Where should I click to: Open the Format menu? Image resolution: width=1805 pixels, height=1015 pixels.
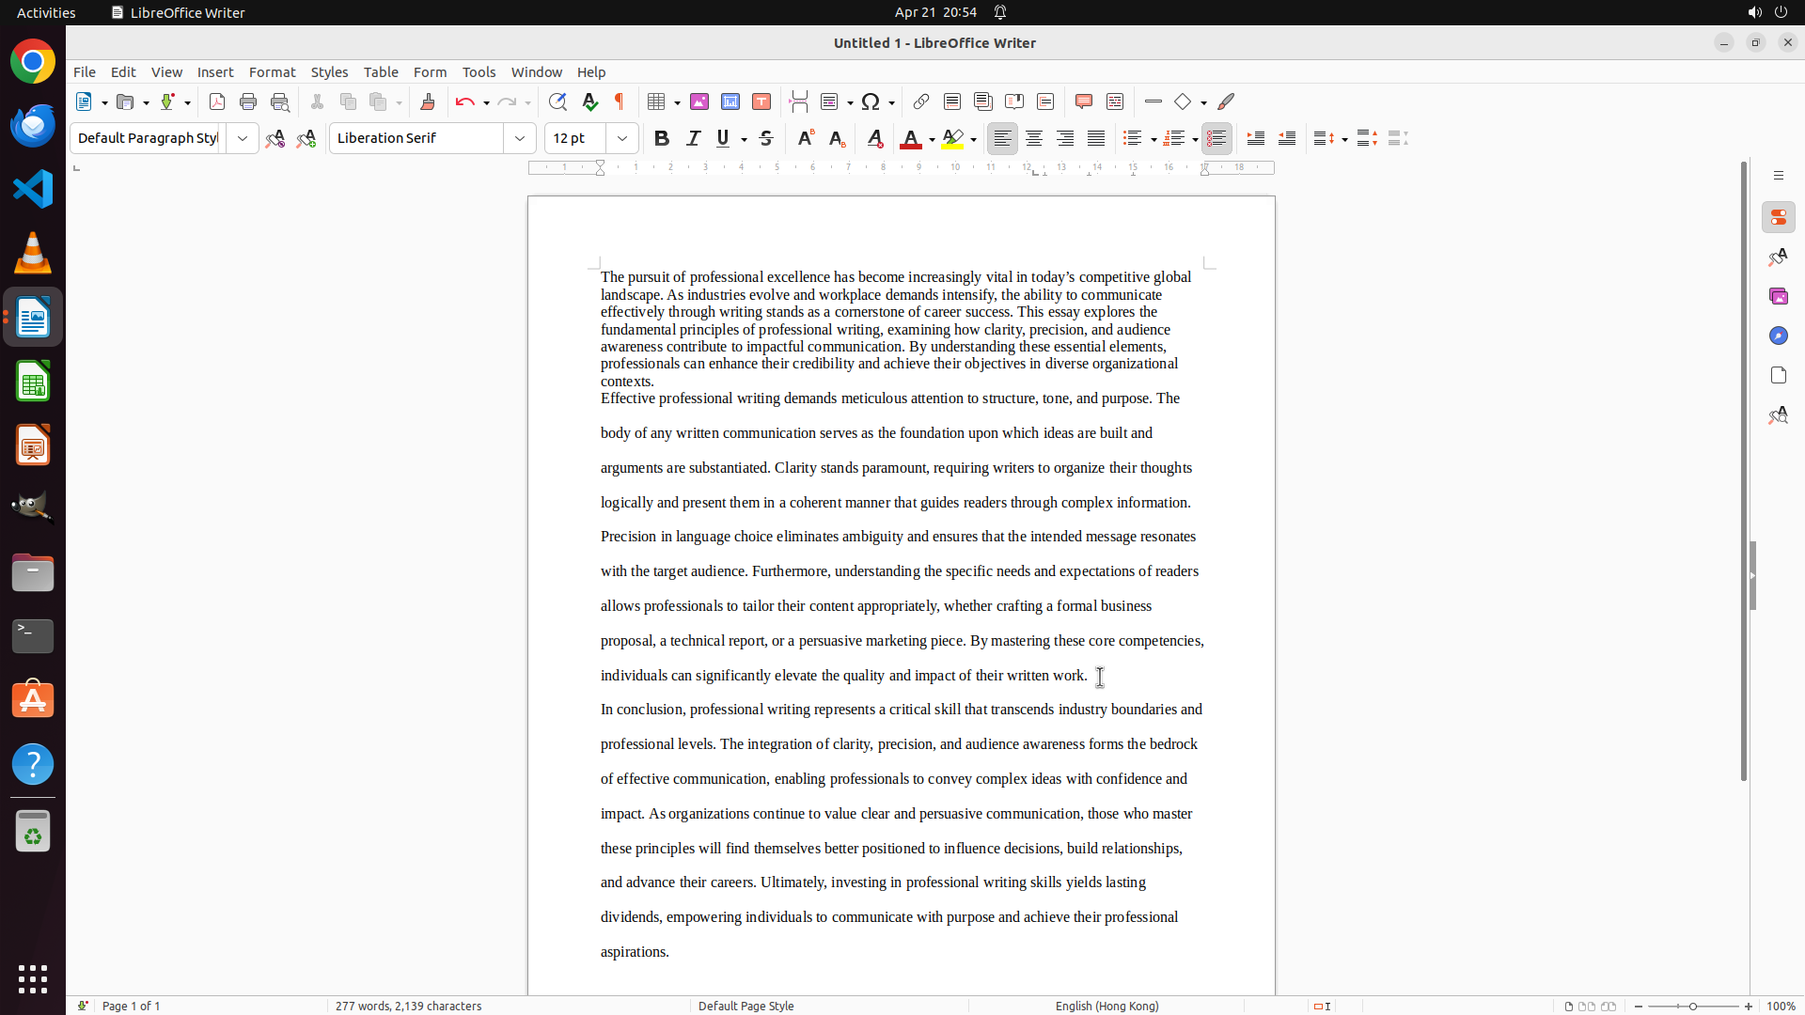[272, 72]
